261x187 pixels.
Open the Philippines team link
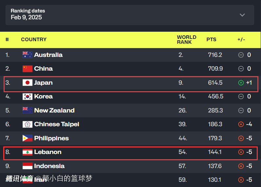coord(51,138)
